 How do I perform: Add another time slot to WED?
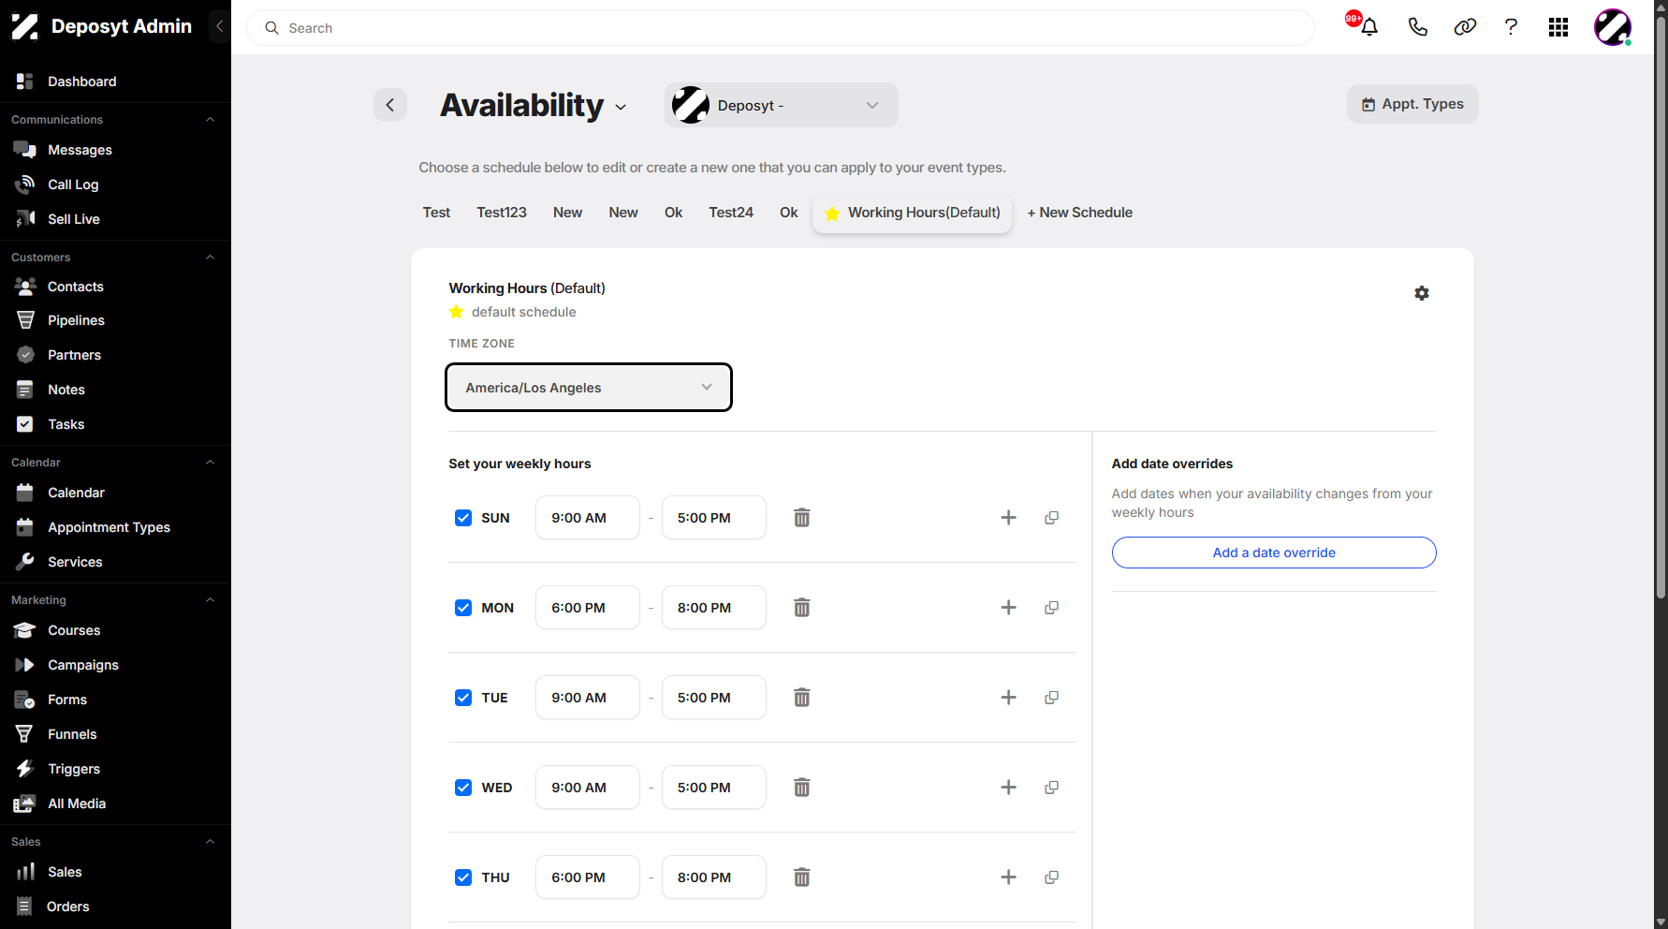(1008, 788)
